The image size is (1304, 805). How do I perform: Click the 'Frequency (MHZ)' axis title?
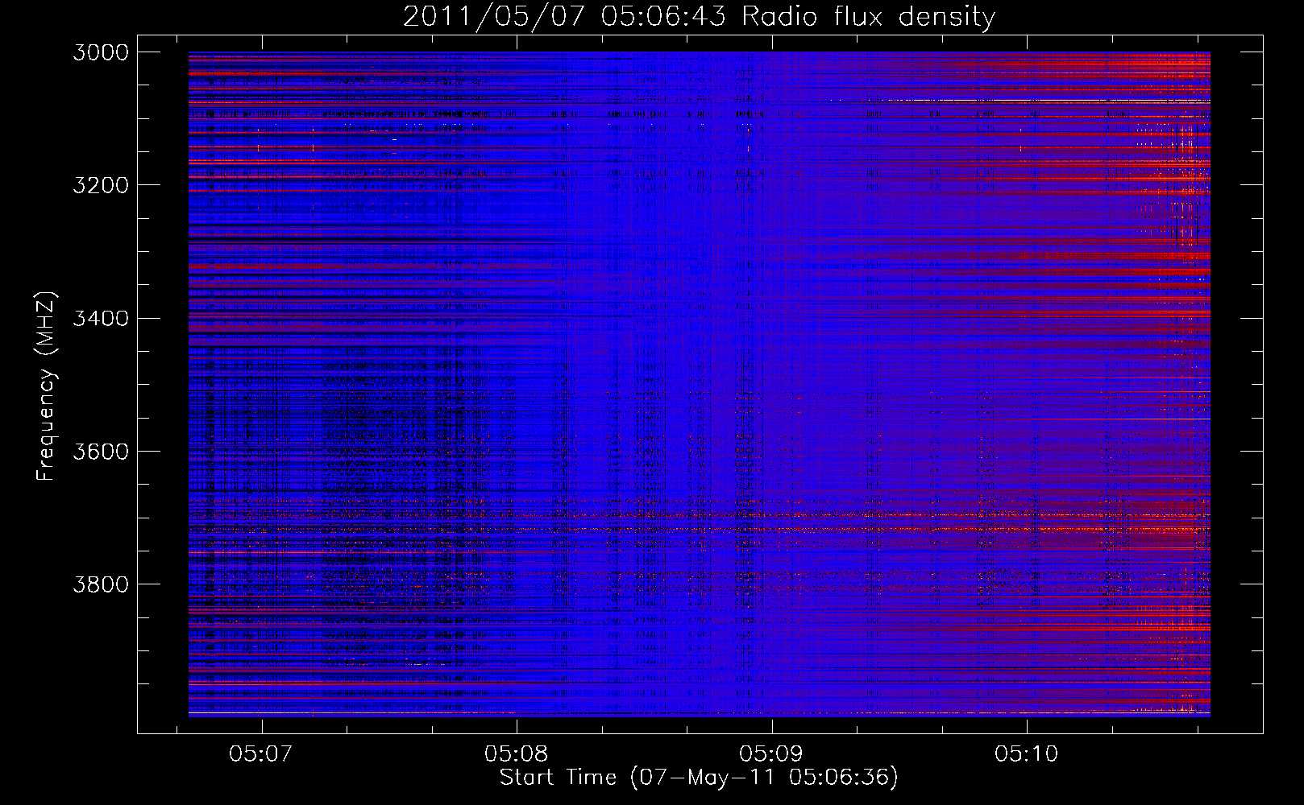click(x=48, y=386)
